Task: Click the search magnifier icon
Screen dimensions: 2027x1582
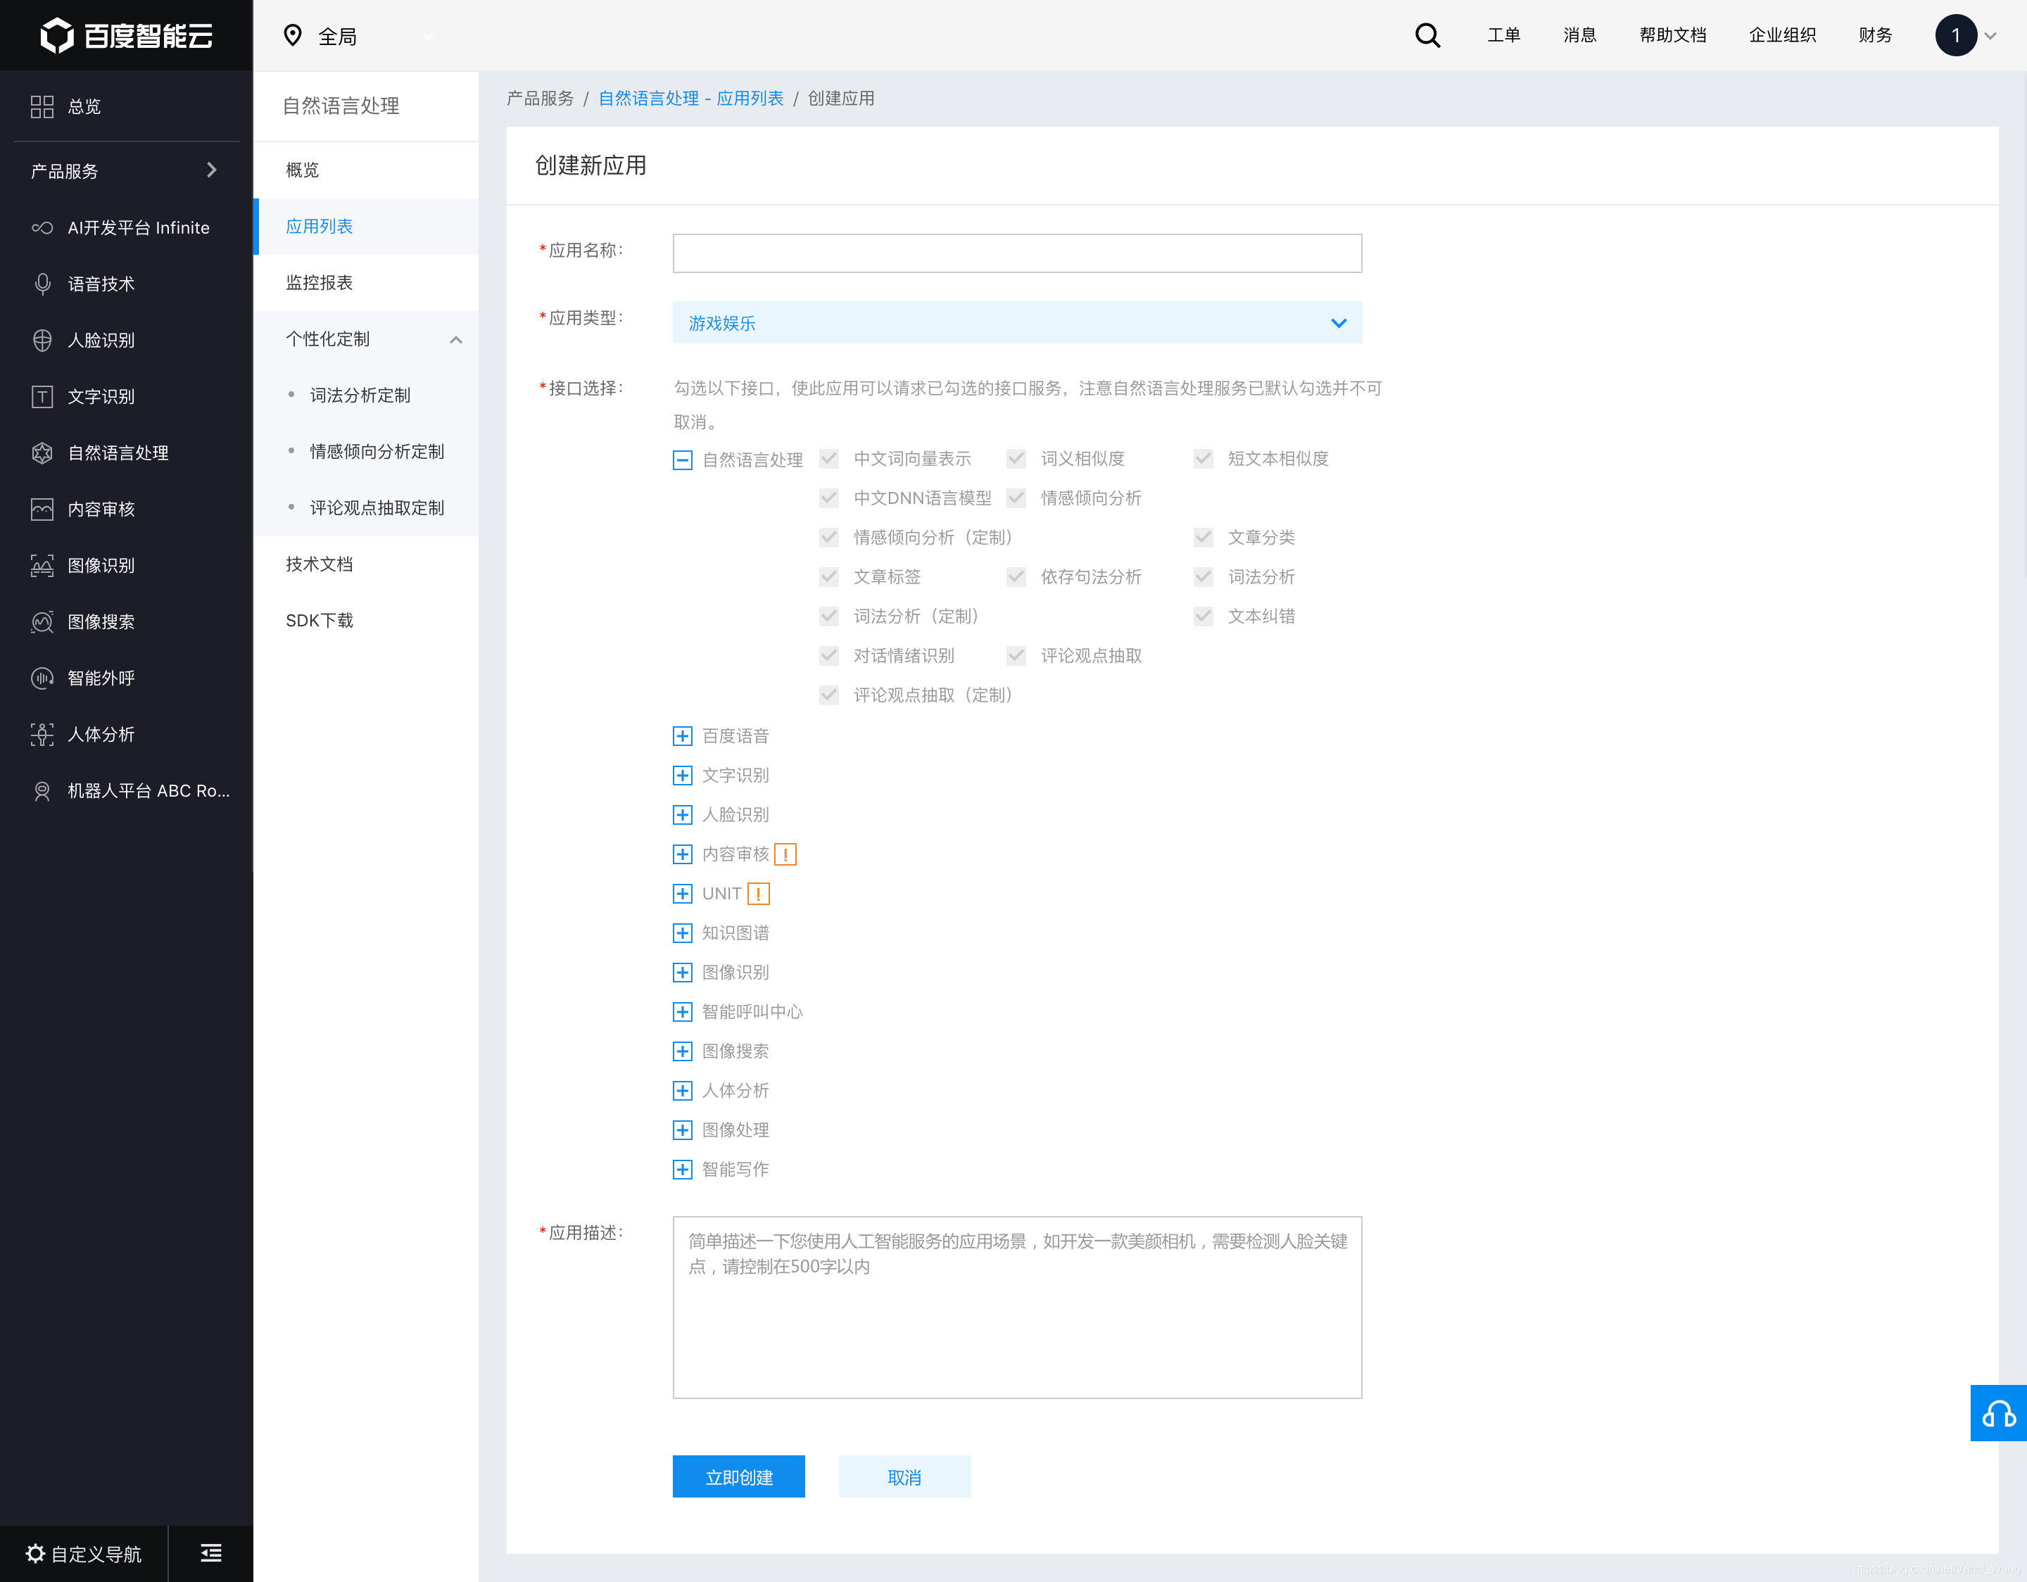Action: click(x=1427, y=35)
